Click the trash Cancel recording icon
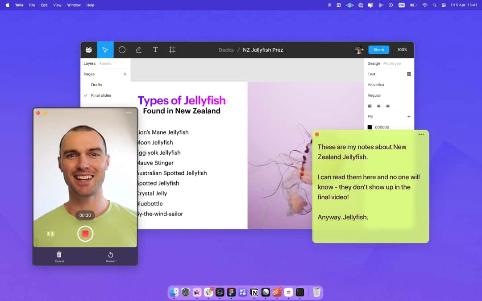482x301 pixels. pos(59,255)
